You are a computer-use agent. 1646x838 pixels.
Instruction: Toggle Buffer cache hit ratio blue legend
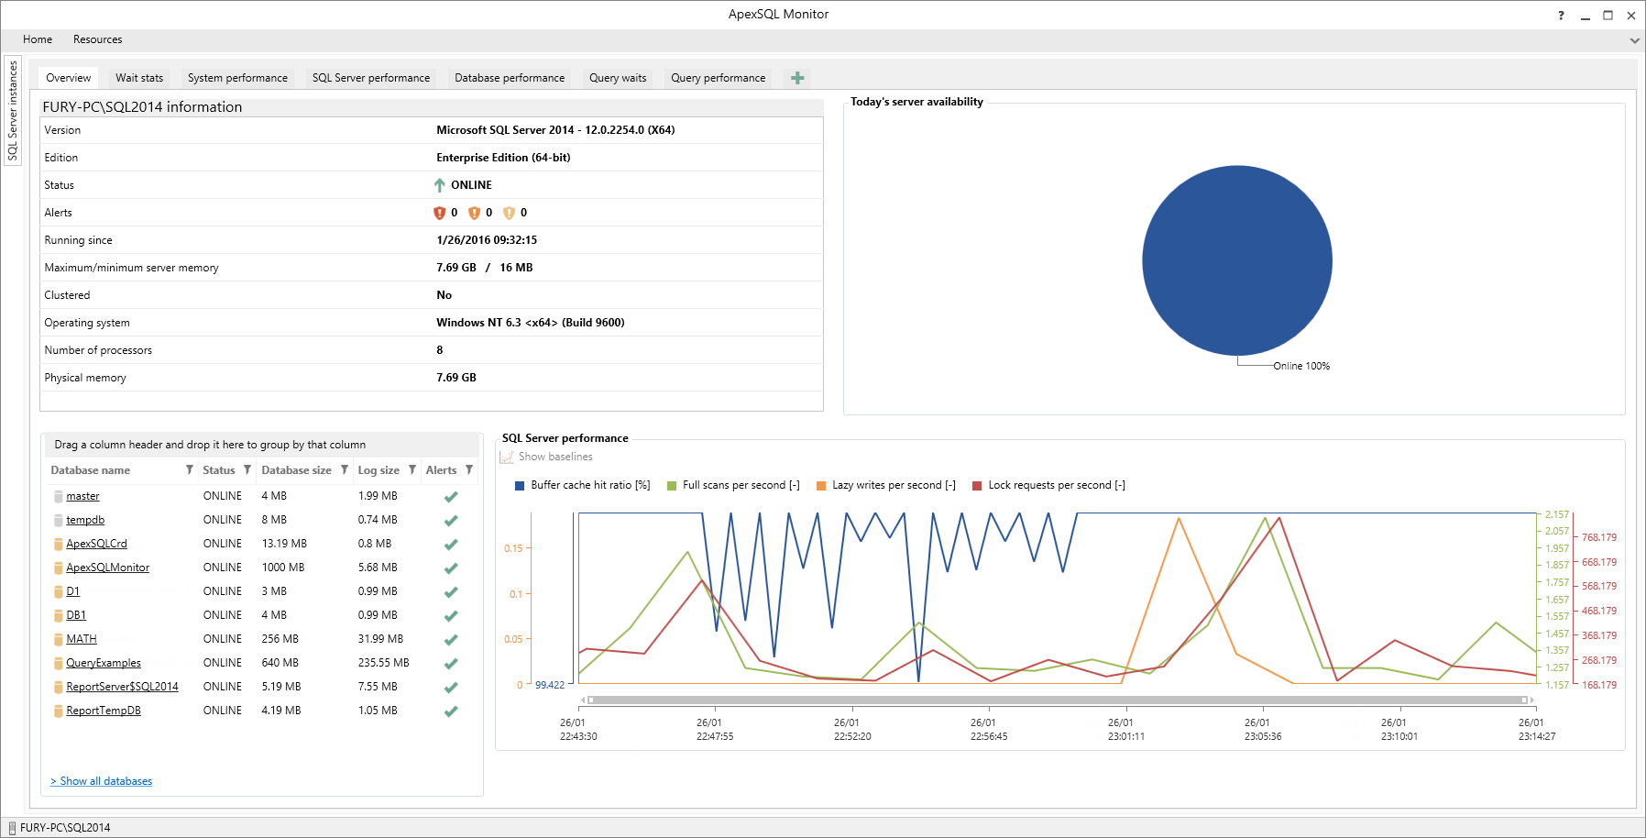(x=583, y=485)
